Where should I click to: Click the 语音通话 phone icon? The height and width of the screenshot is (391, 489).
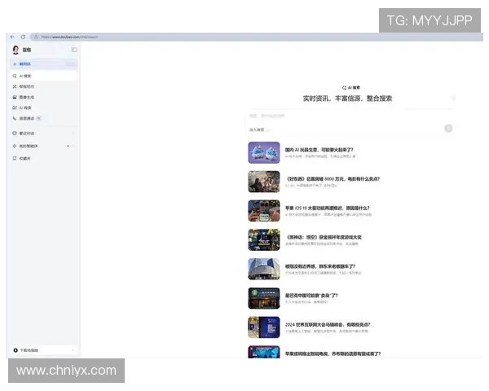point(15,118)
